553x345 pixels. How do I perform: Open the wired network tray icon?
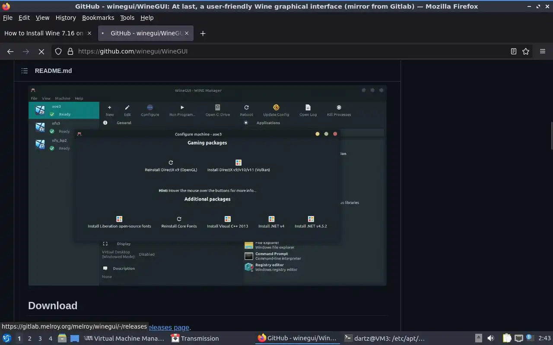[518, 339]
